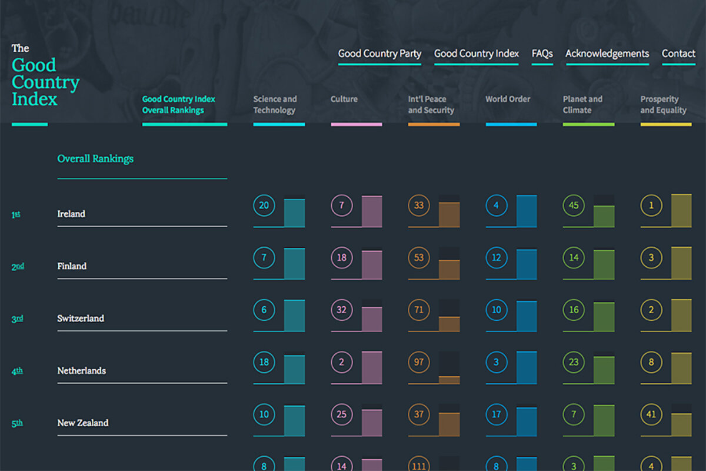Open Finland country row
This screenshot has height=471, width=706.
click(x=142, y=267)
